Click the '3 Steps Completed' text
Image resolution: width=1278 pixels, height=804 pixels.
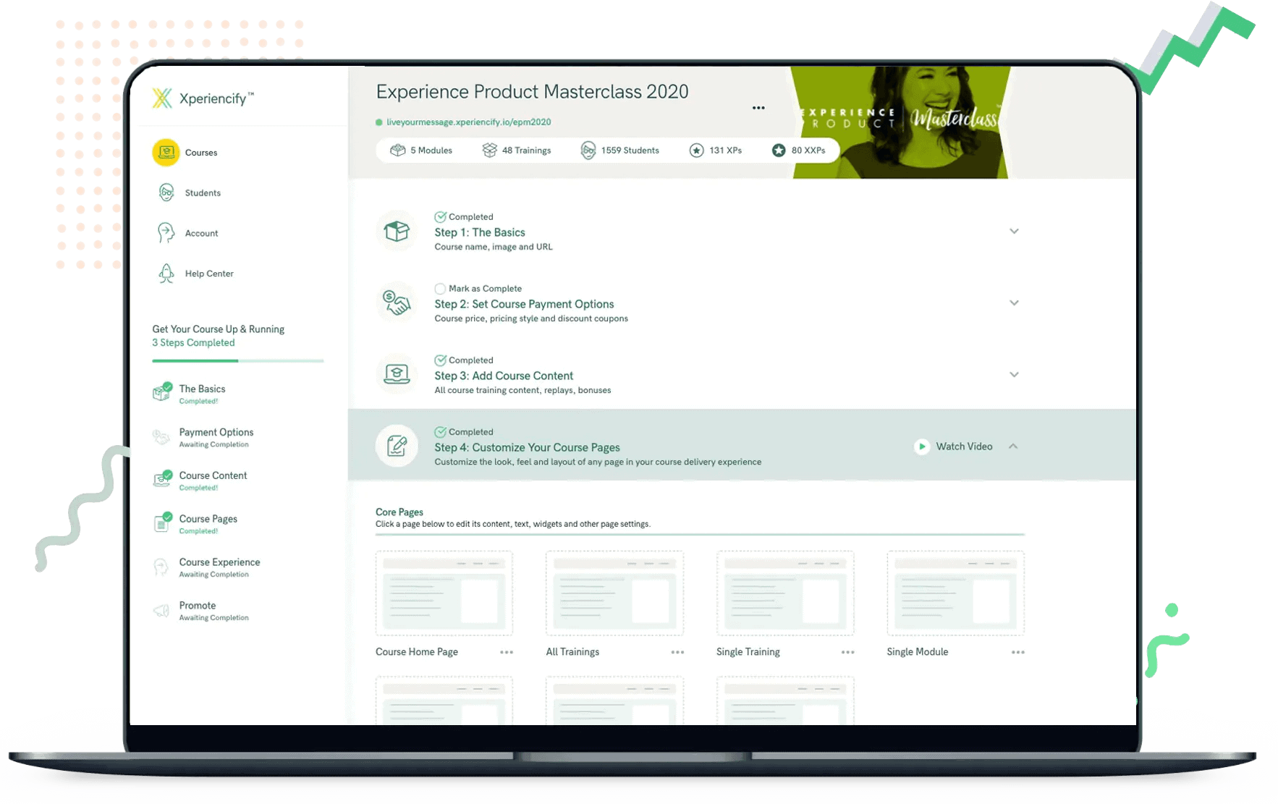(x=193, y=343)
